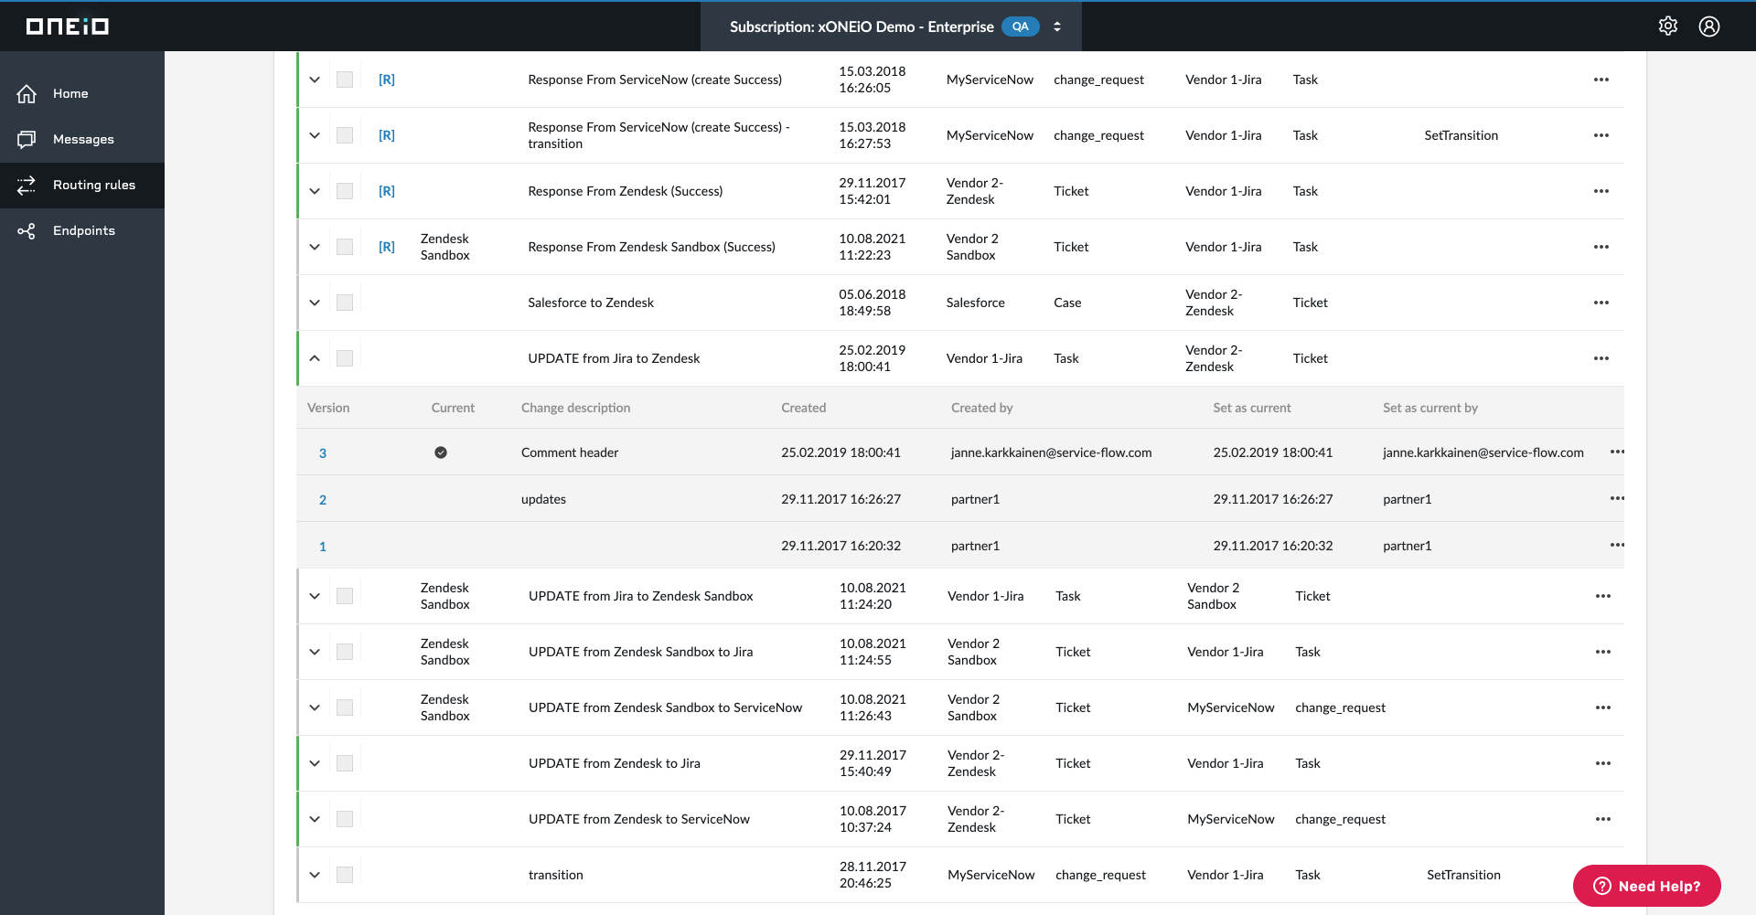The width and height of the screenshot is (1756, 915).
Task: Open more actions for version 1 row
Action: pyautogui.click(x=1617, y=545)
